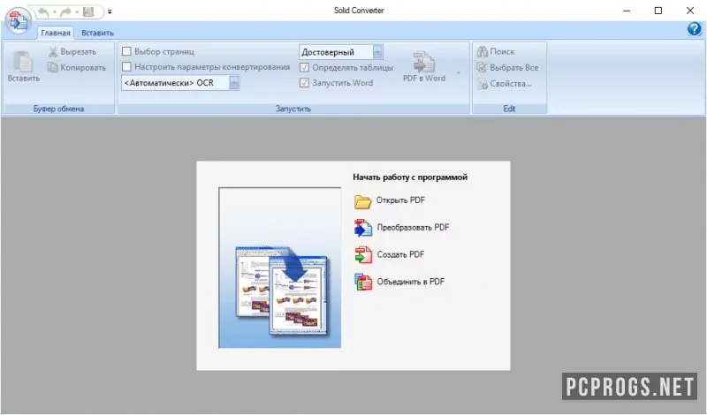Open the <Автоматически> OCR dropdown

click(234, 83)
